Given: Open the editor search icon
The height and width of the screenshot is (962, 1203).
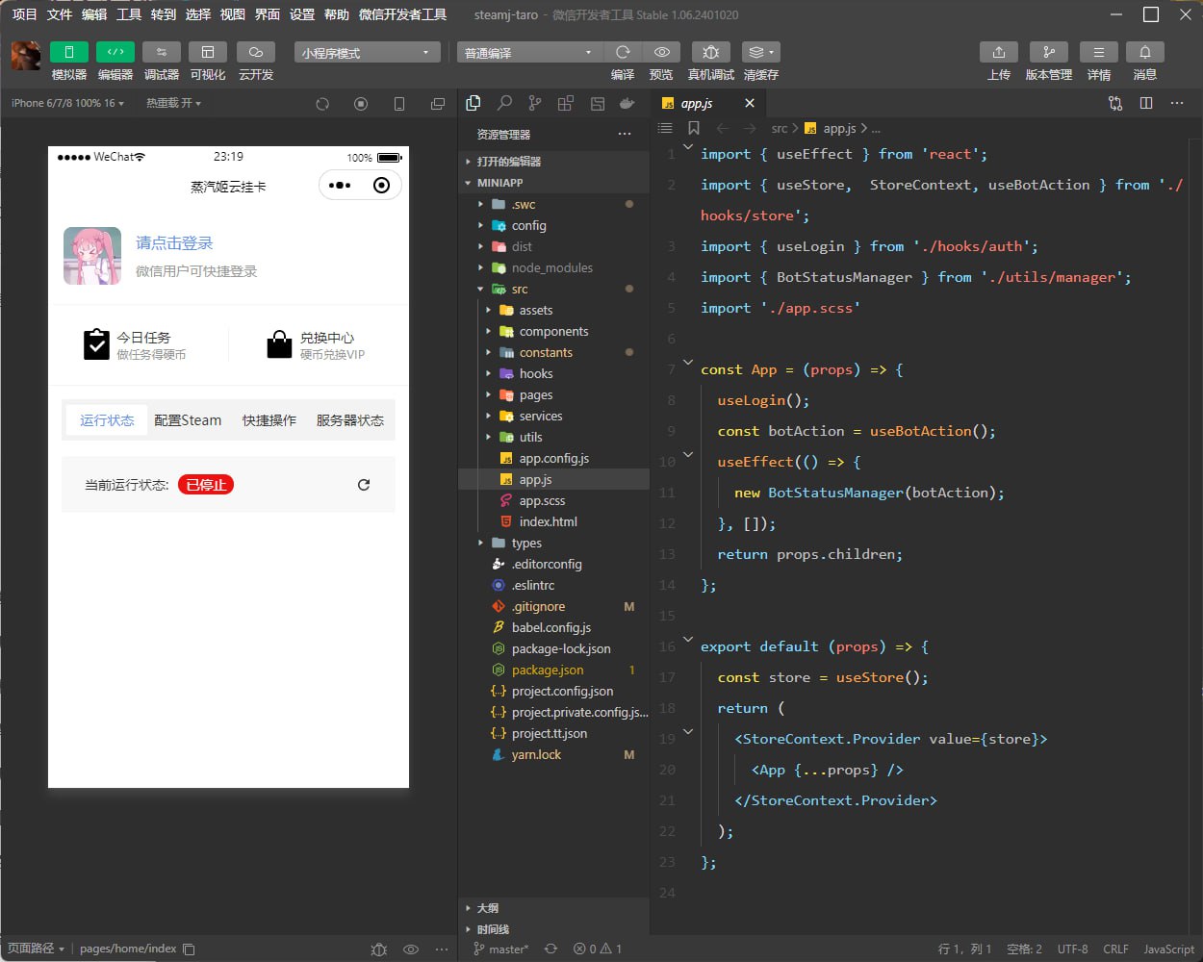Looking at the screenshot, I should point(504,102).
